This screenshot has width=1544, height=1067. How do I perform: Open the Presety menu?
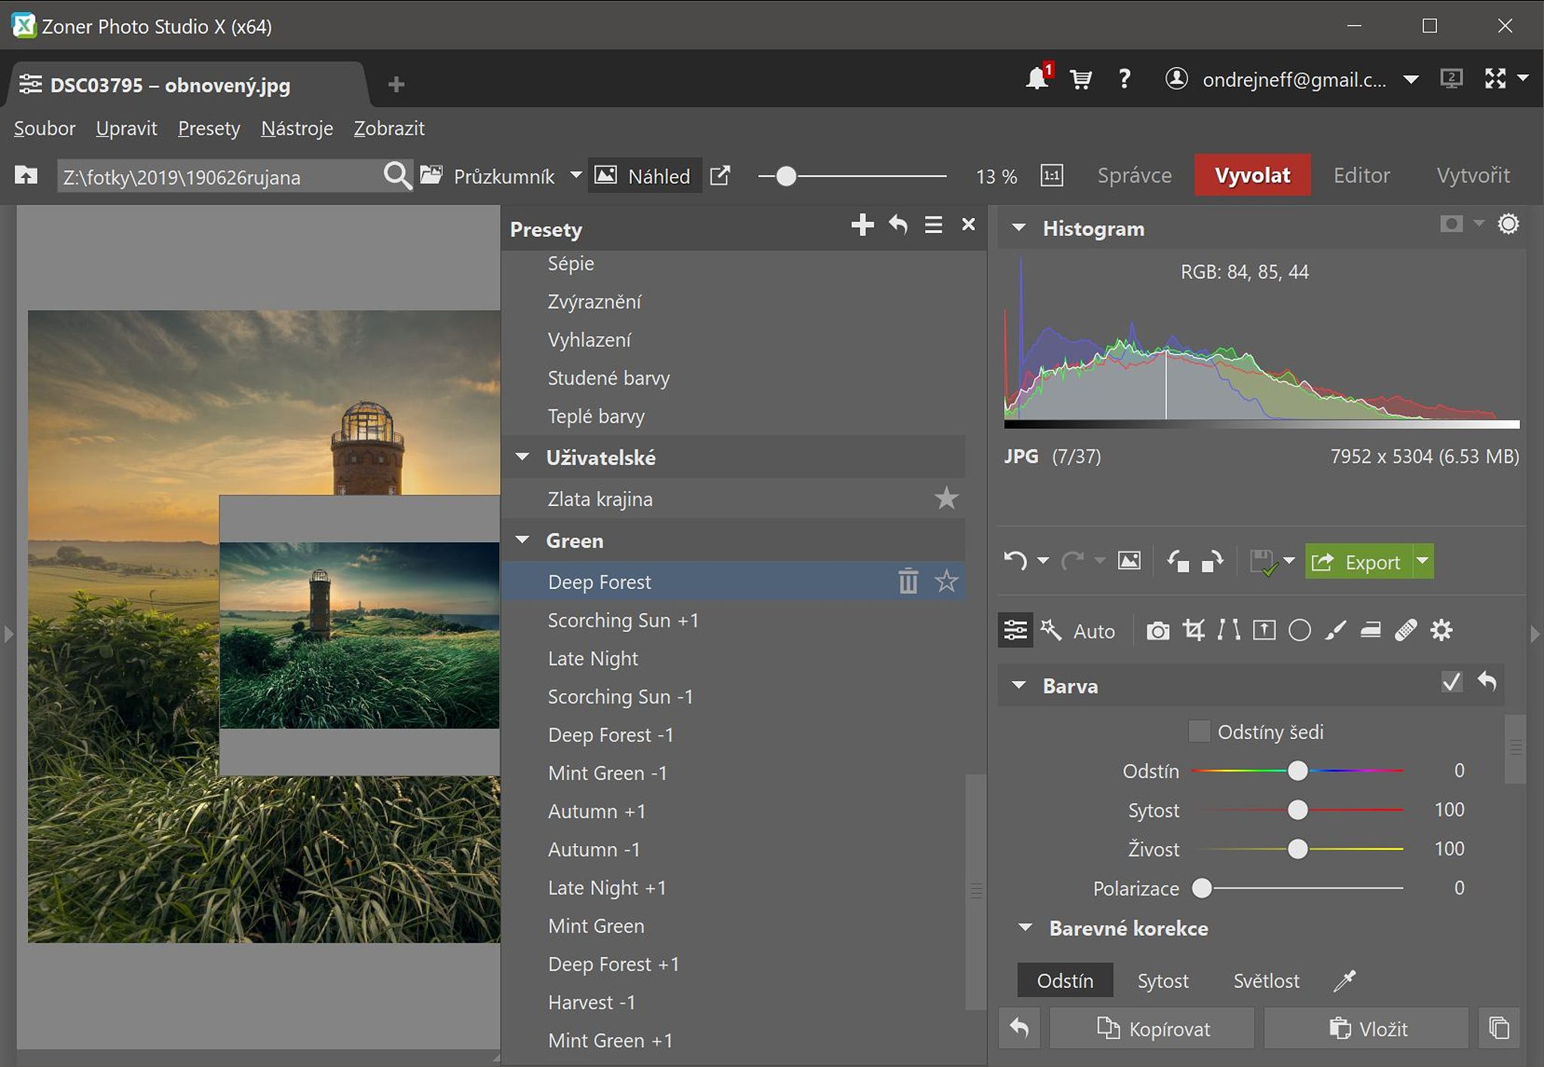coord(209,129)
